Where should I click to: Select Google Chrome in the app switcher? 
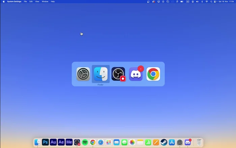153,74
